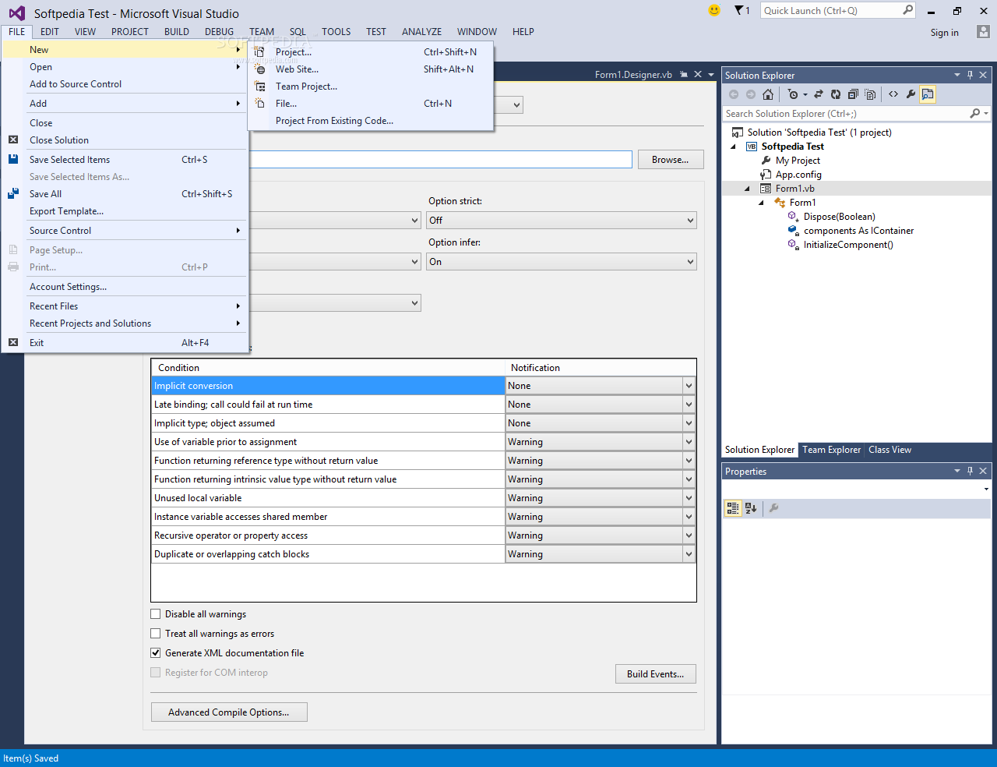Open Implicit conversion notification dropdown
Viewport: 997px width, 767px height.
coord(689,386)
